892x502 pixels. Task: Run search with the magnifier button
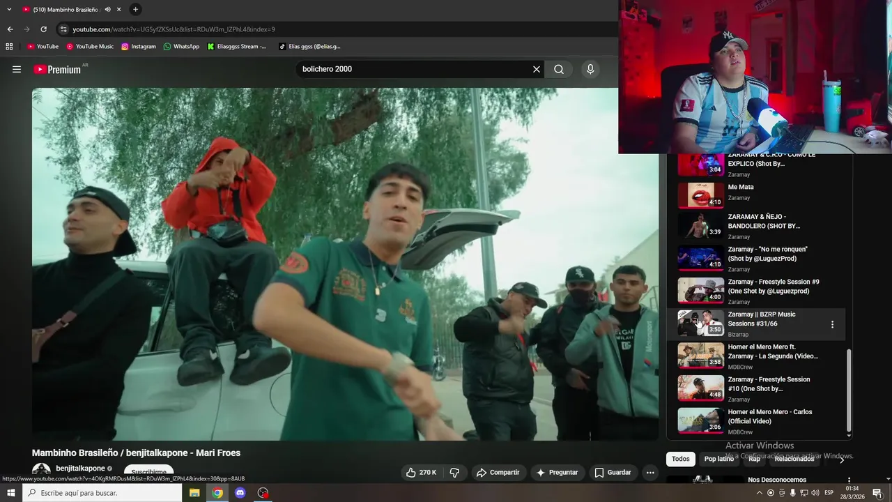click(x=559, y=69)
